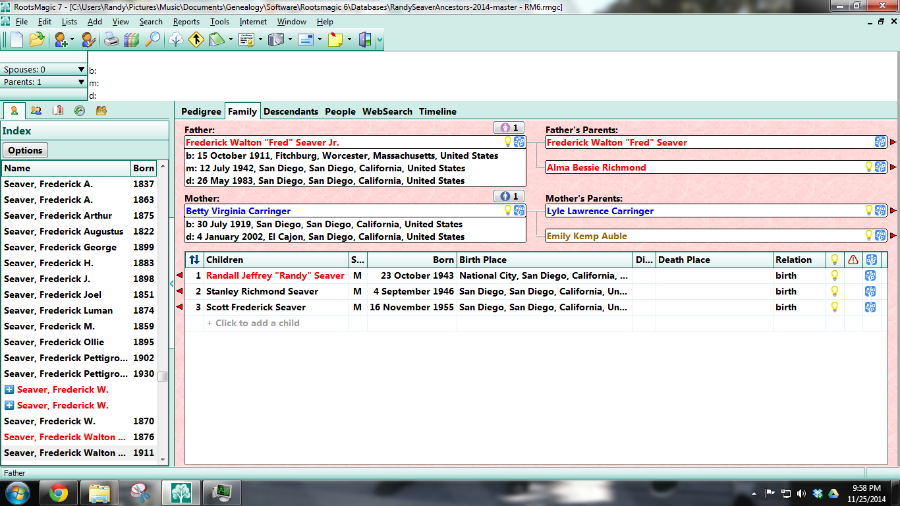Screen dimensions: 900x506
Task: Open the books icon in the toolbar
Action: (131, 40)
